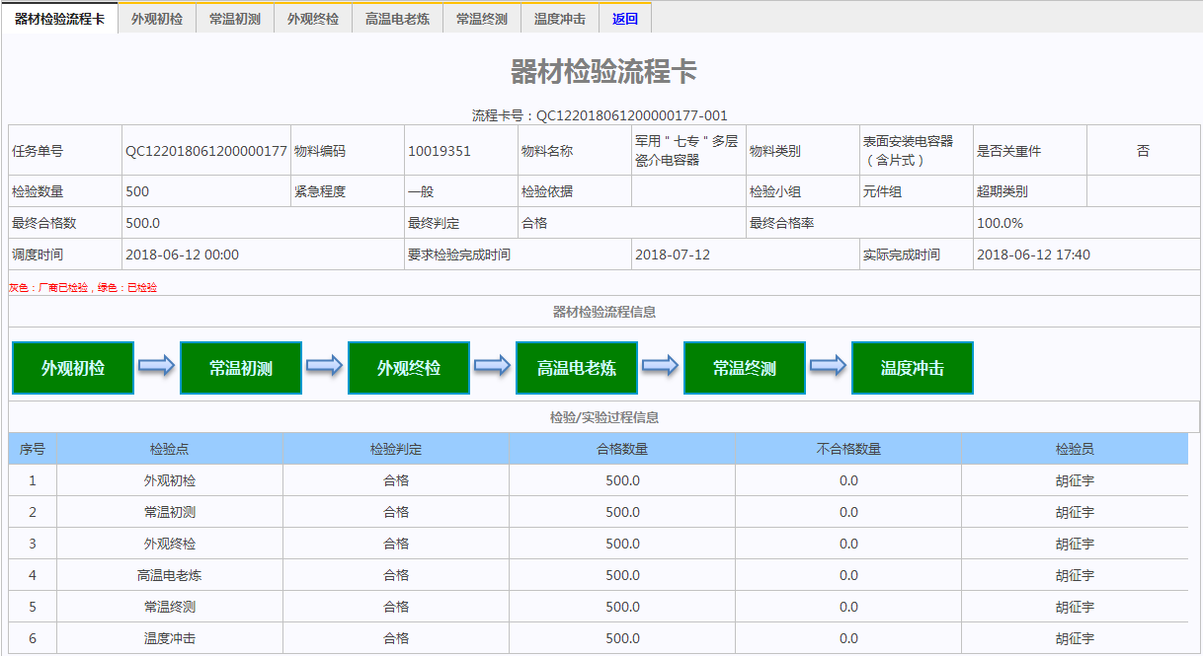The width and height of the screenshot is (1203, 656).
Task: Click the green 外观初检 flow step box
Action: click(x=73, y=368)
